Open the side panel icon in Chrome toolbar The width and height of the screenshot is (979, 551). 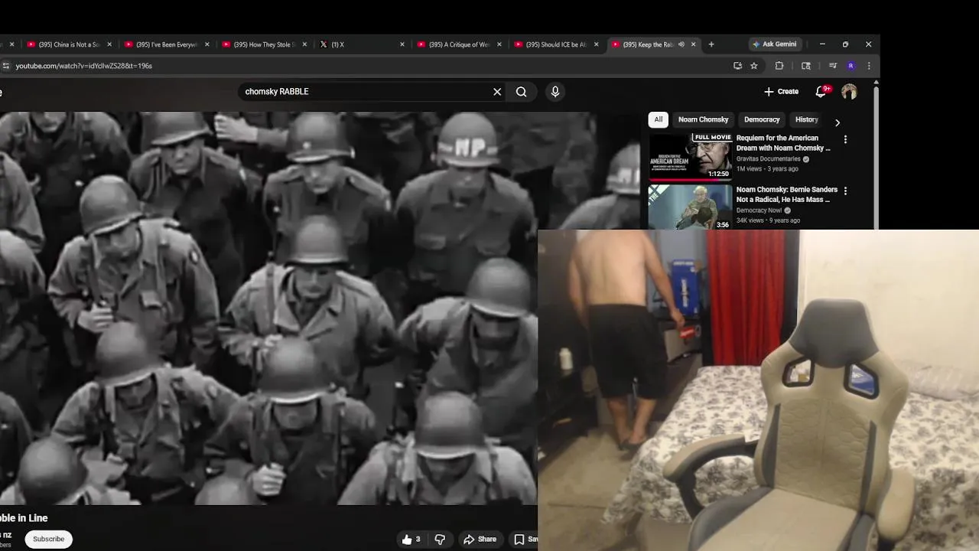pos(805,66)
